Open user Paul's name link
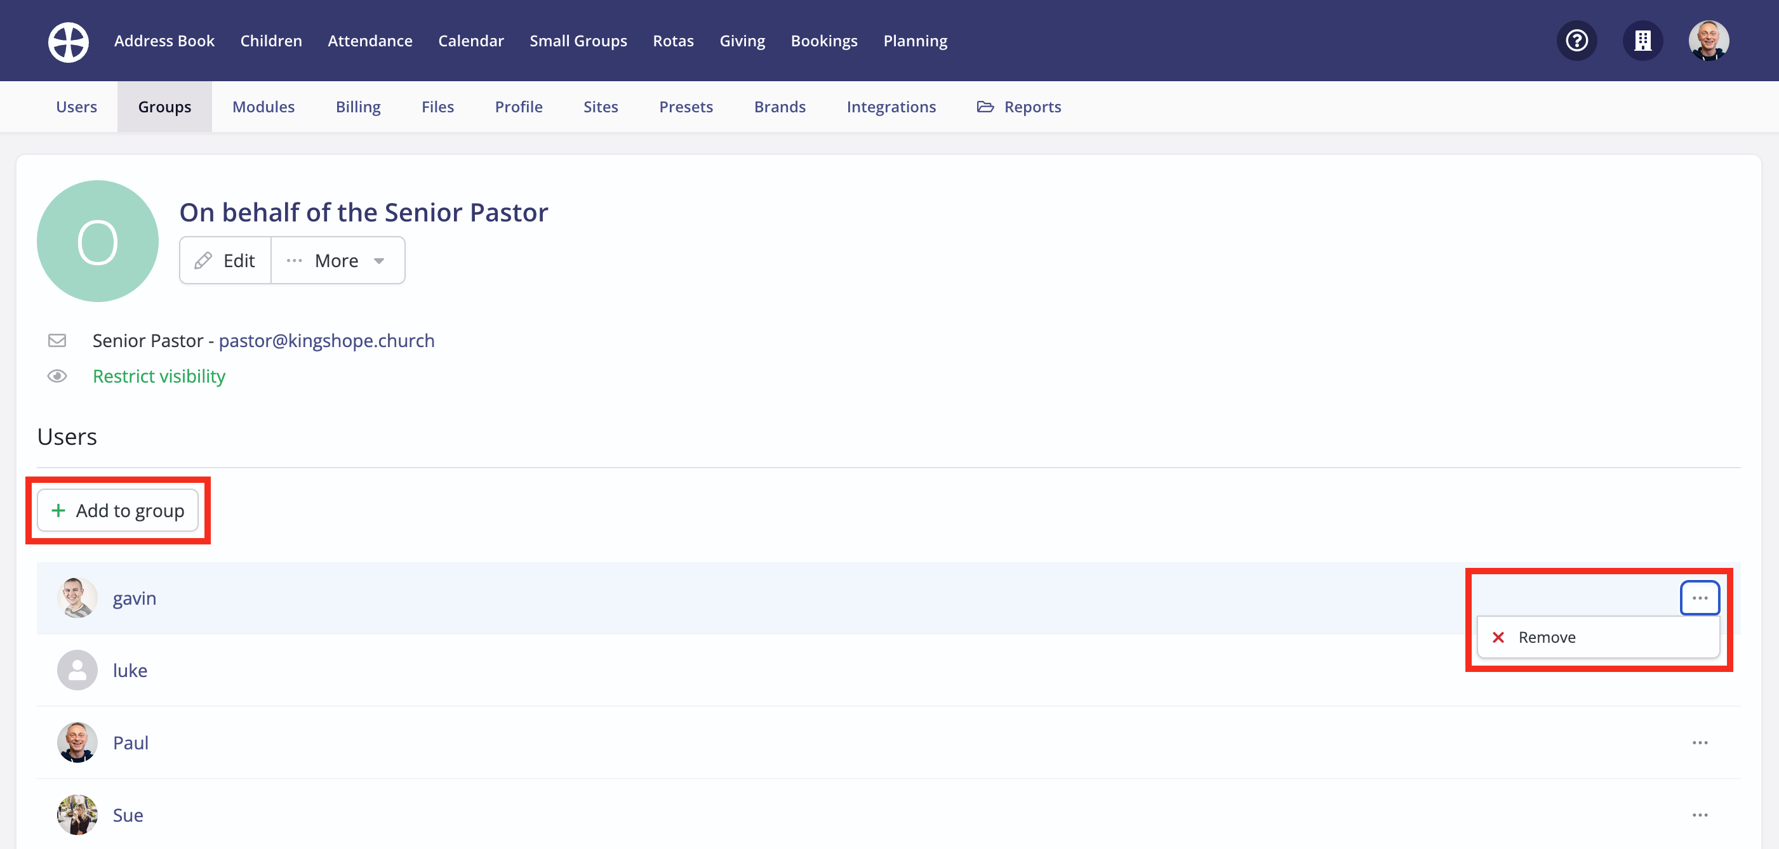 tap(131, 742)
